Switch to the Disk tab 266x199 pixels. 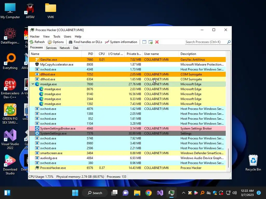click(76, 48)
